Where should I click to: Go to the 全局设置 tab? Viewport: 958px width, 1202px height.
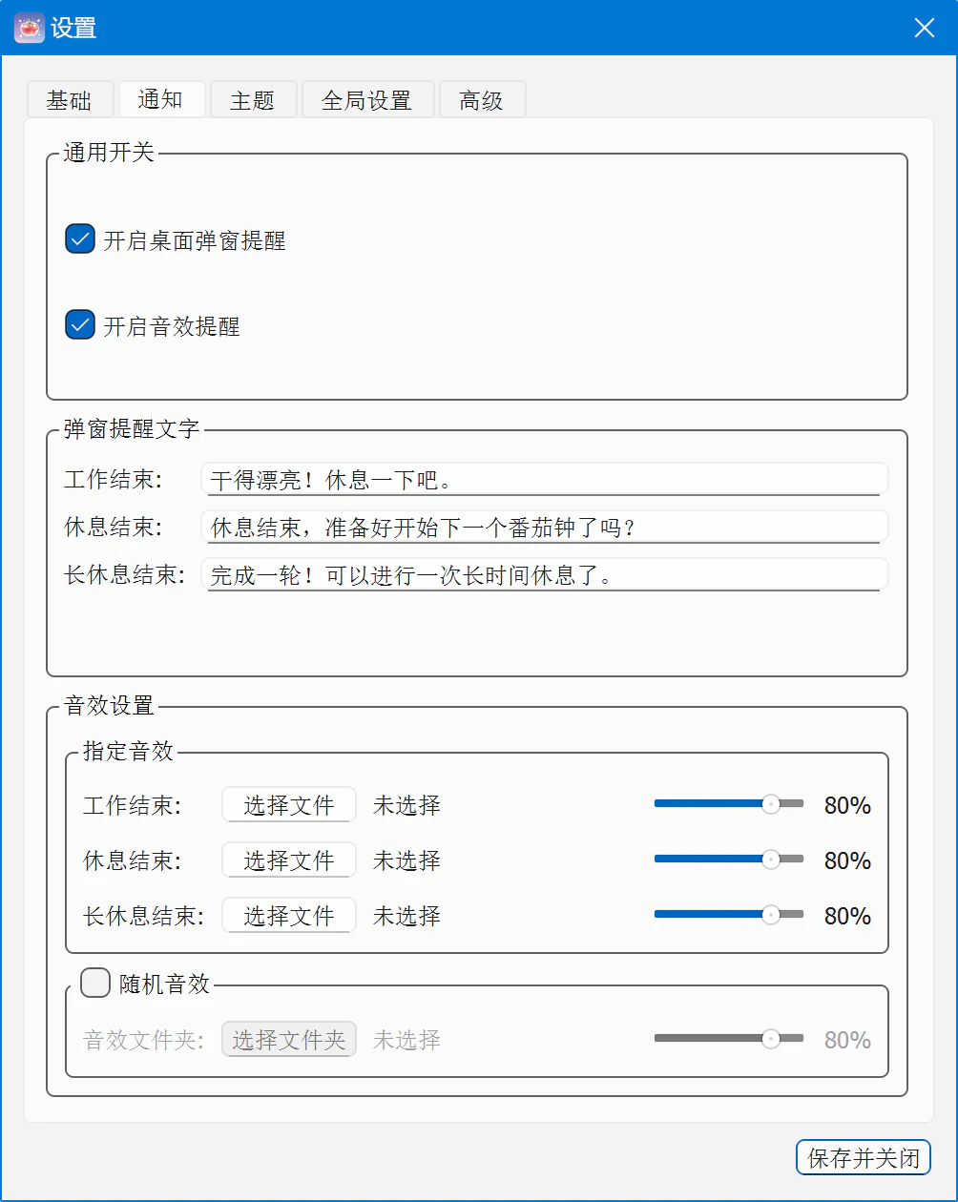367,100
